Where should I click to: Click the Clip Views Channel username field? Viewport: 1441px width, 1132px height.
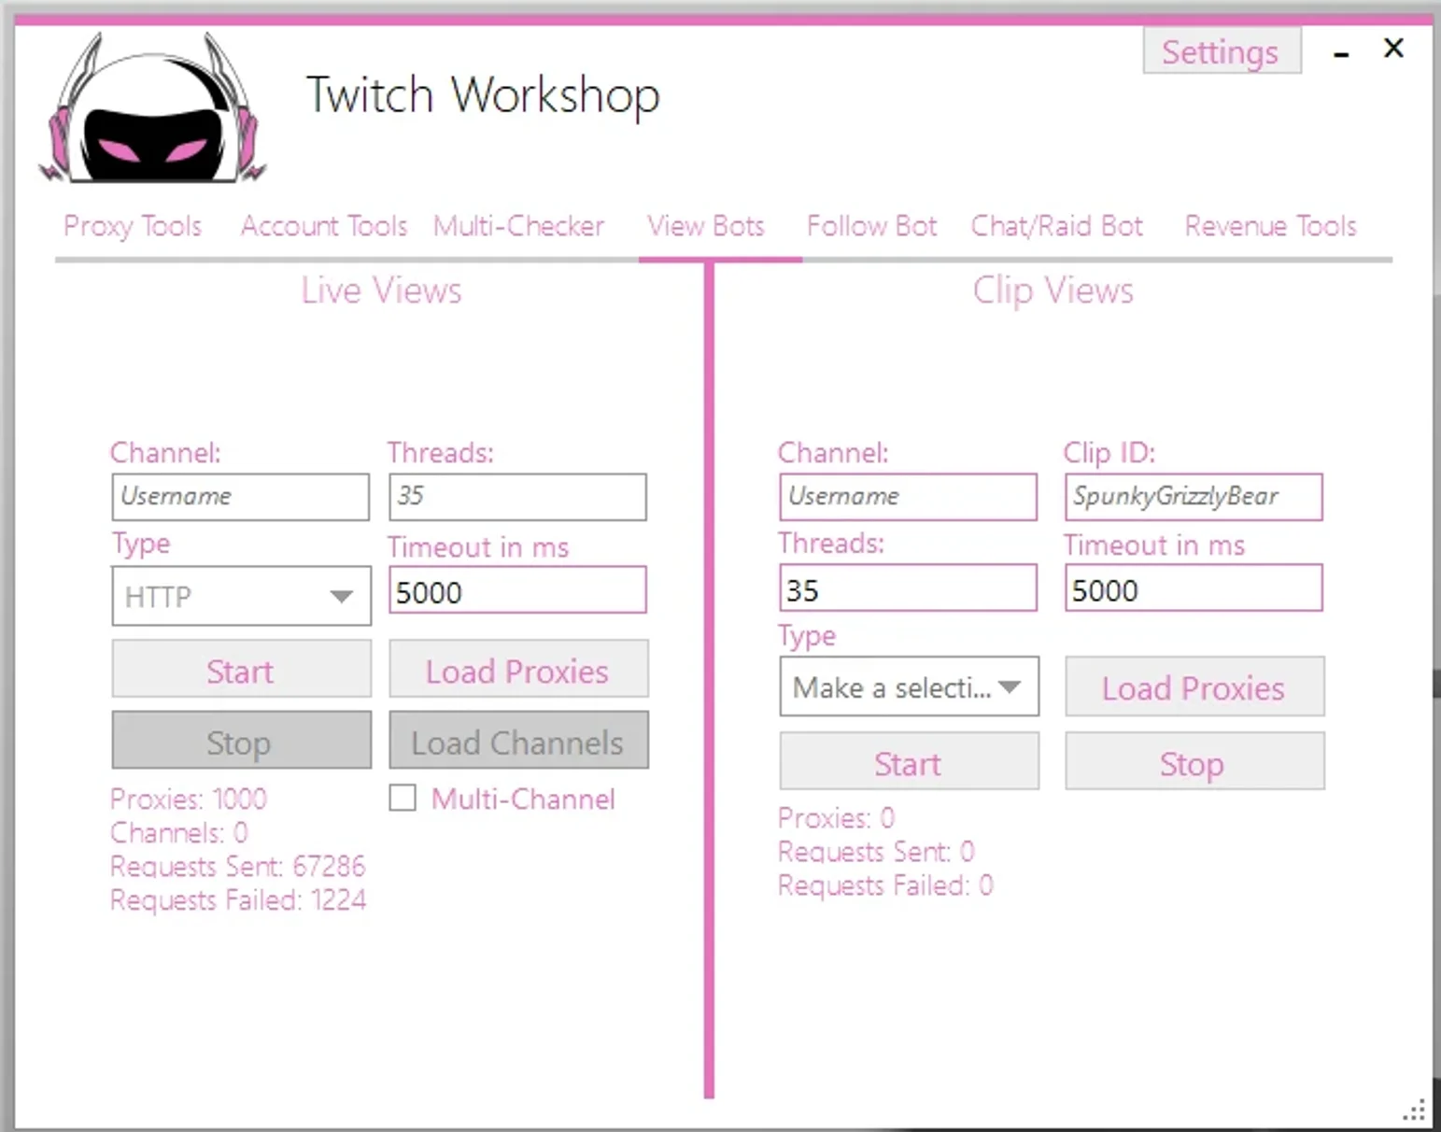tap(908, 497)
